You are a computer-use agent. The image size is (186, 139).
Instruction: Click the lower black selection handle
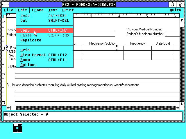click(x=117, y=50)
